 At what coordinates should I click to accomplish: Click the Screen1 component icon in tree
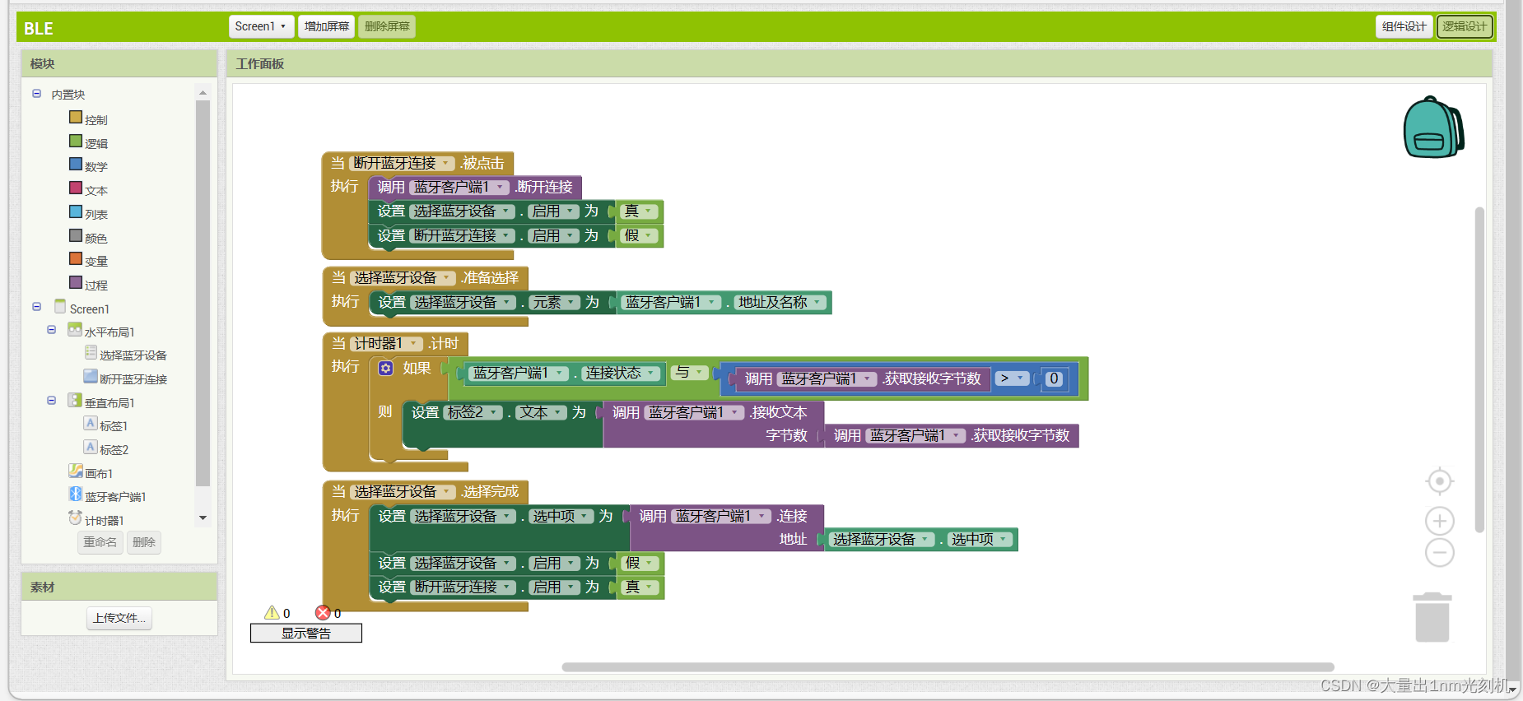pyautogui.click(x=60, y=306)
